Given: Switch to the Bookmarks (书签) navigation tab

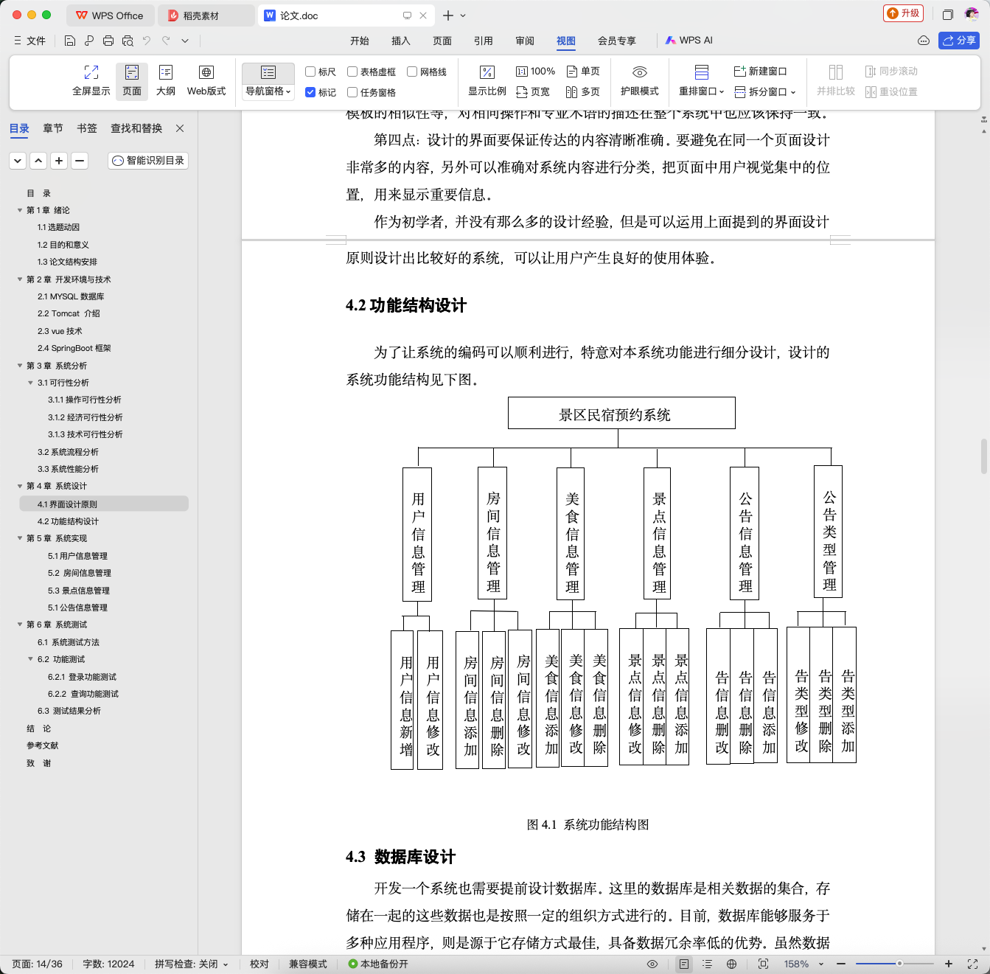Looking at the screenshot, I should tap(87, 128).
